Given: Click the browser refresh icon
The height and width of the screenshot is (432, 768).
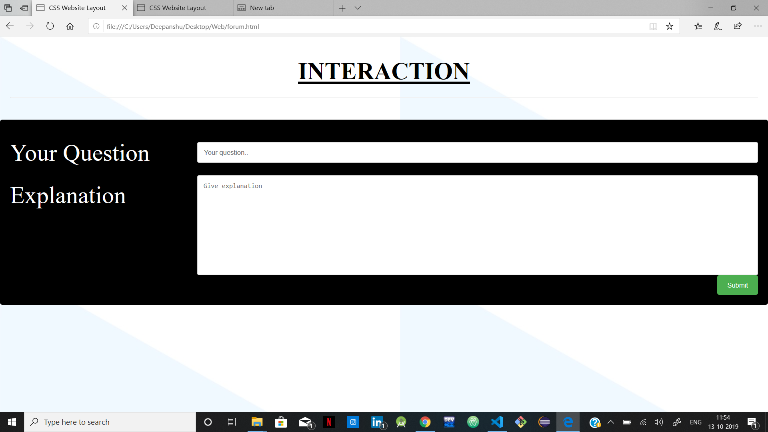Looking at the screenshot, I should [x=50, y=26].
